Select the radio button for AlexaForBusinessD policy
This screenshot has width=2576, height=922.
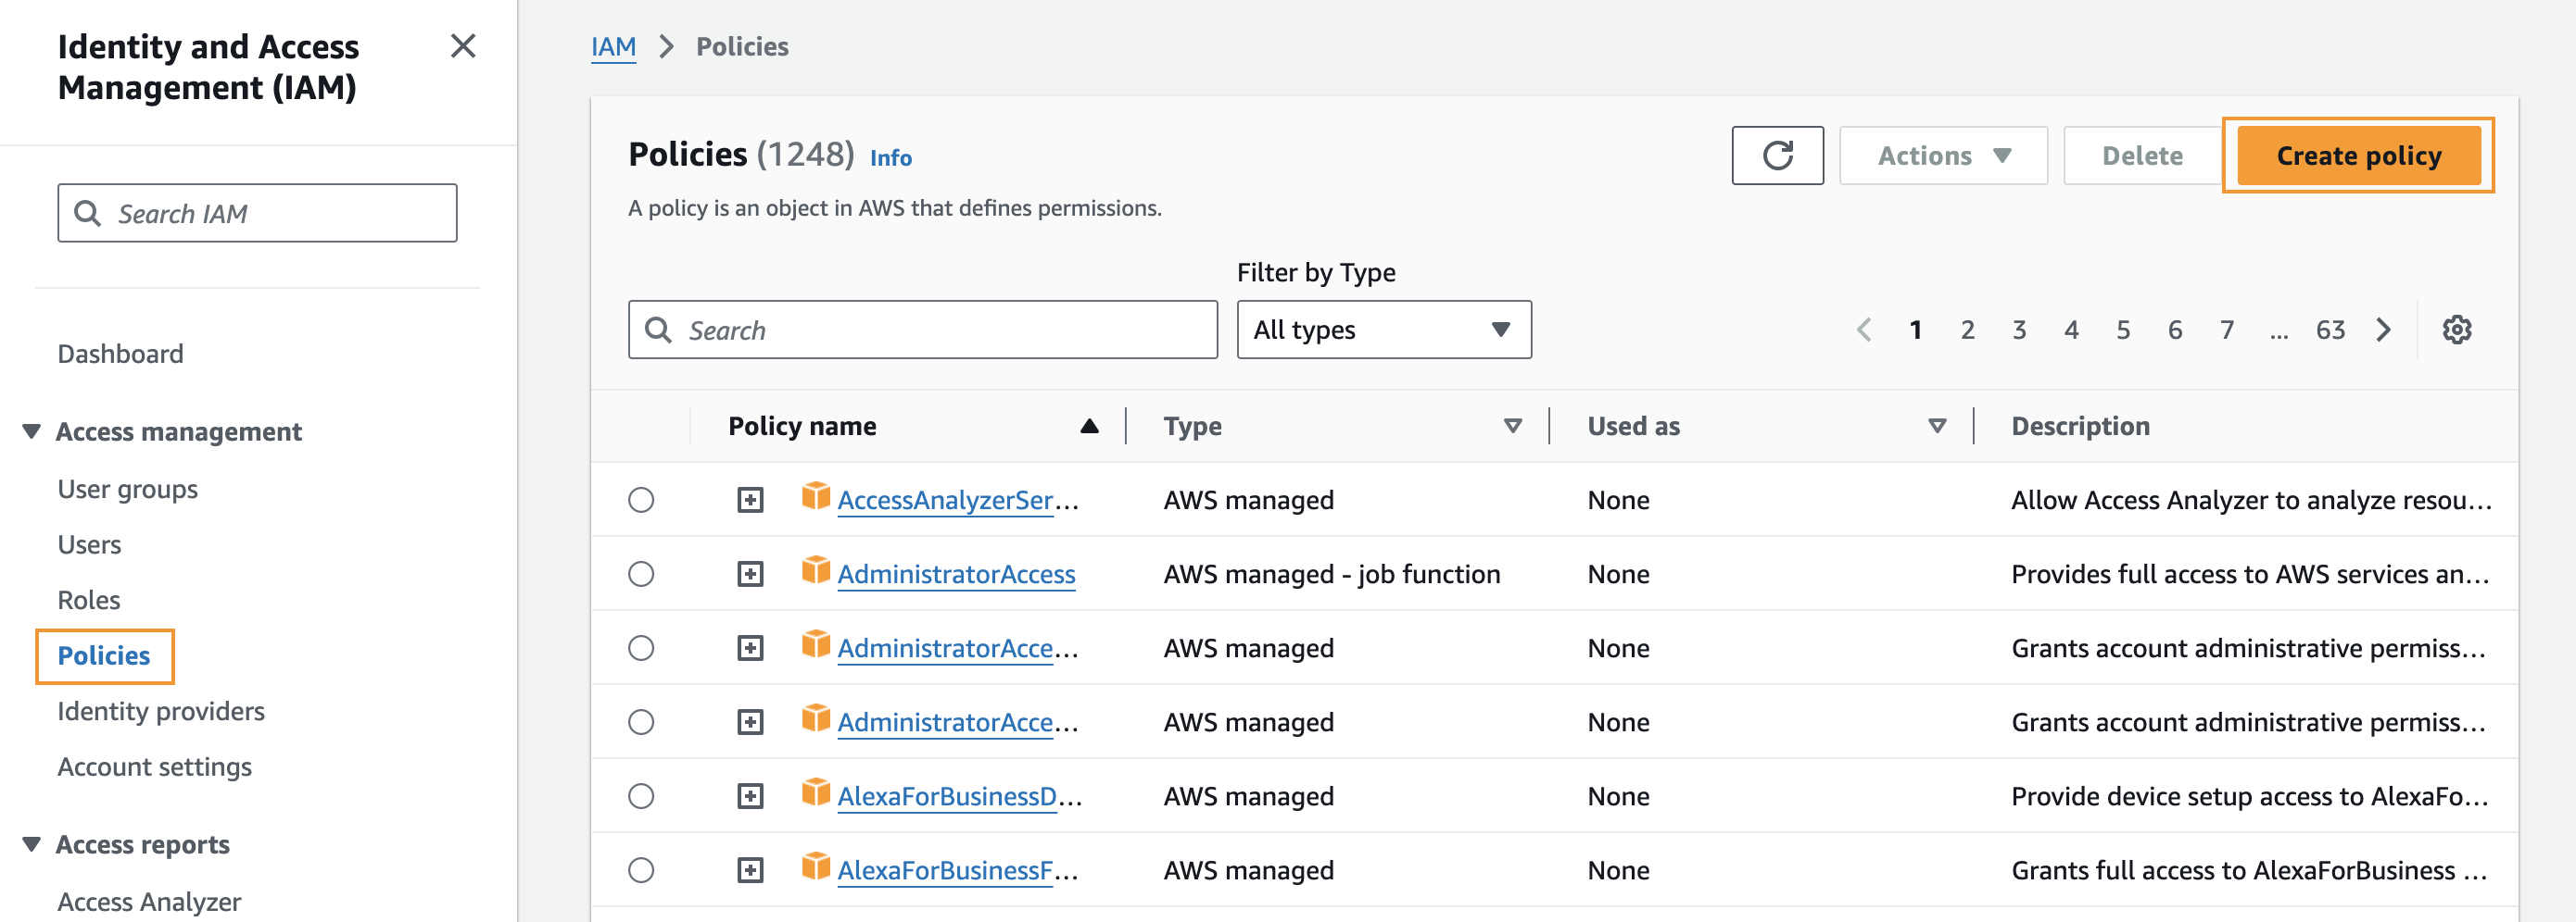coord(641,796)
